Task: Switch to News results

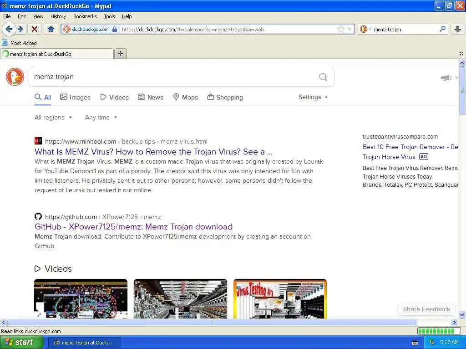Action: [150, 97]
